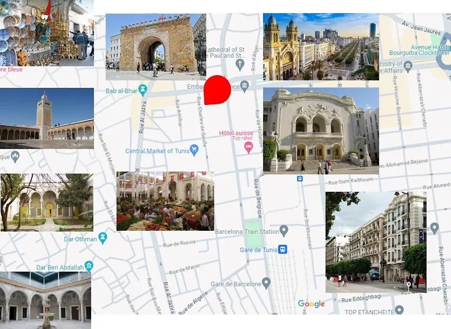Viewport: 451px width, 329px height.
Task: Click the Dar Othman label text
Action: coord(80,239)
